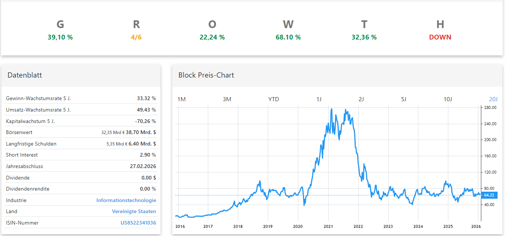The height and width of the screenshot is (236, 505).
Task: Switch the chart to 2J range
Action: point(361,99)
